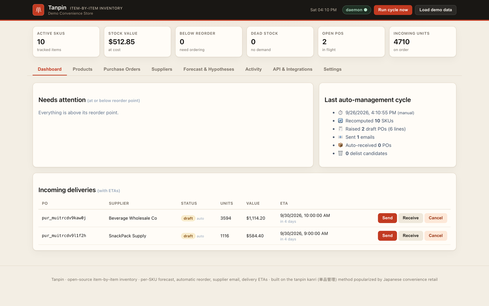Click the Tanpin logo icon
This screenshot has width=489, height=306.
click(38, 10)
